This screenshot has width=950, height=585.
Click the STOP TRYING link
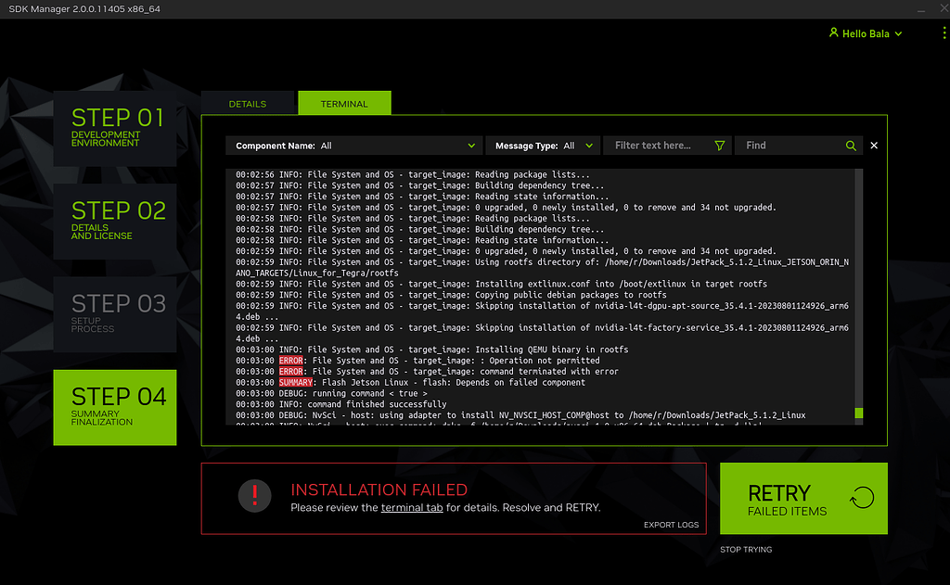click(x=745, y=549)
